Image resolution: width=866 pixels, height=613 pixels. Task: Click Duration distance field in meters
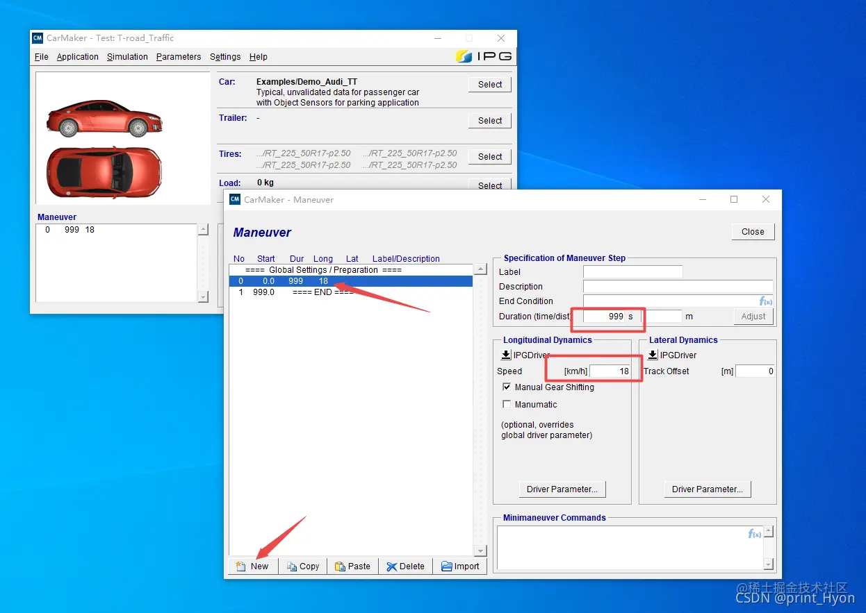click(x=664, y=316)
